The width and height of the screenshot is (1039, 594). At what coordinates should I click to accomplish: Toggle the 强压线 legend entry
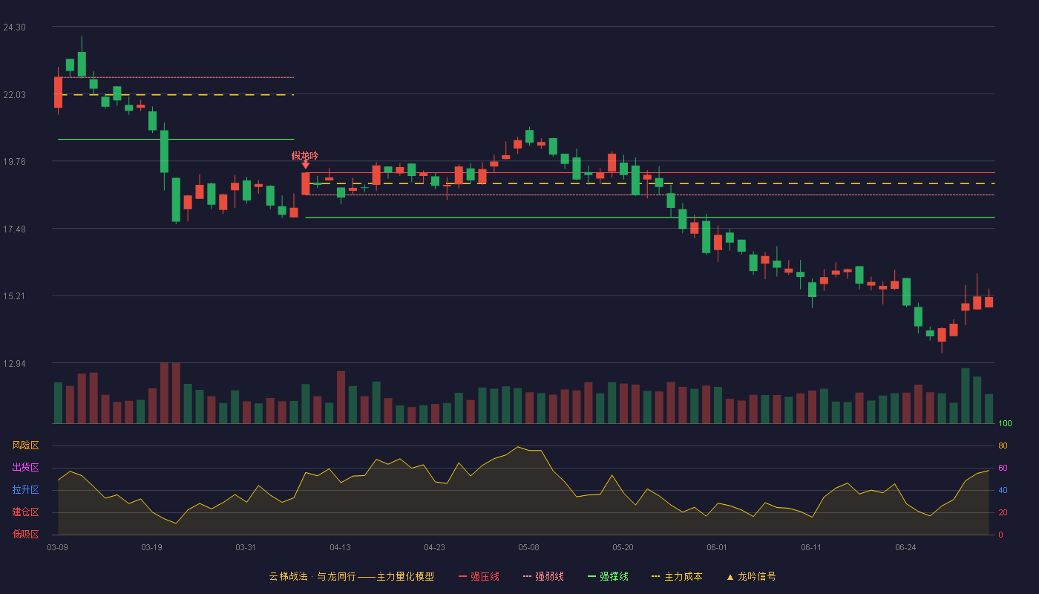(479, 576)
